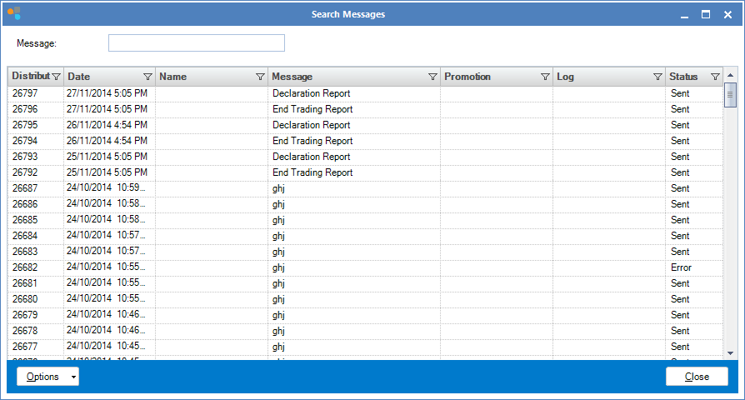The image size is (745, 400).
Task: Open the Date column filter icon
Action: click(x=147, y=77)
